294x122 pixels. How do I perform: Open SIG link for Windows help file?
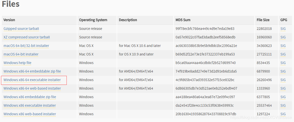pos(283,63)
